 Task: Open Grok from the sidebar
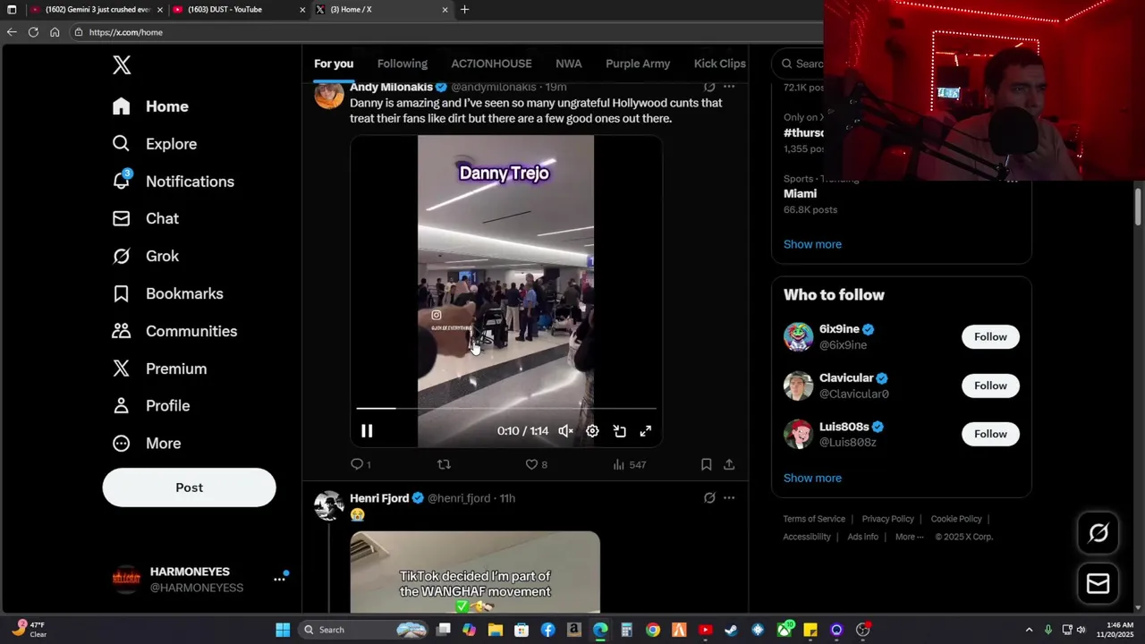[x=145, y=256]
